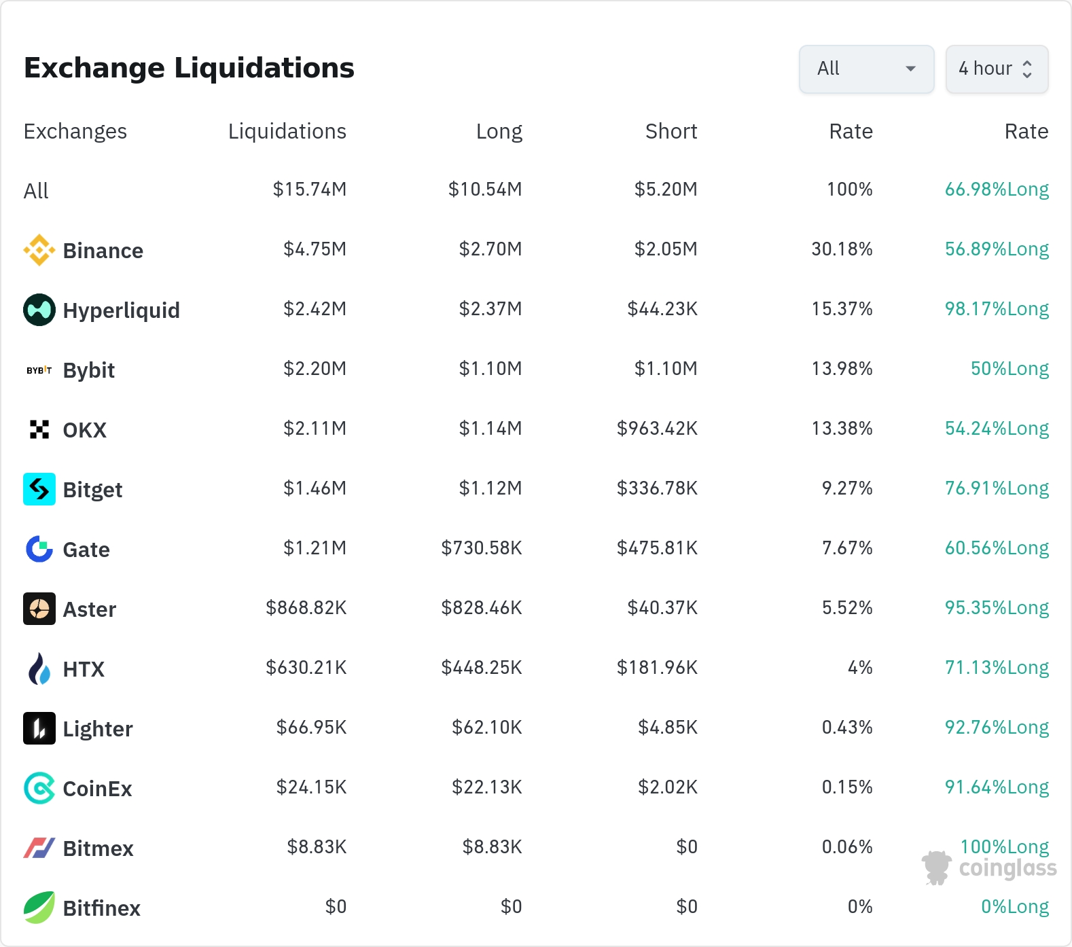The height and width of the screenshot is (947, 1072).
Task: Click the Bybit logo icon
Action: pos(39,370)
